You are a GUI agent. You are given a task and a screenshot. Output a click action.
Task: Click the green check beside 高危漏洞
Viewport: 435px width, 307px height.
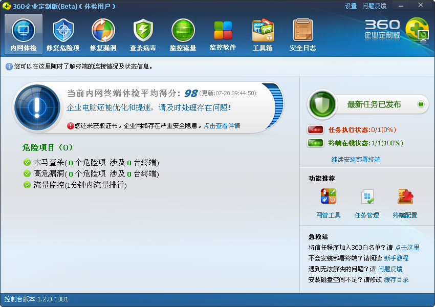pos(27,173)
